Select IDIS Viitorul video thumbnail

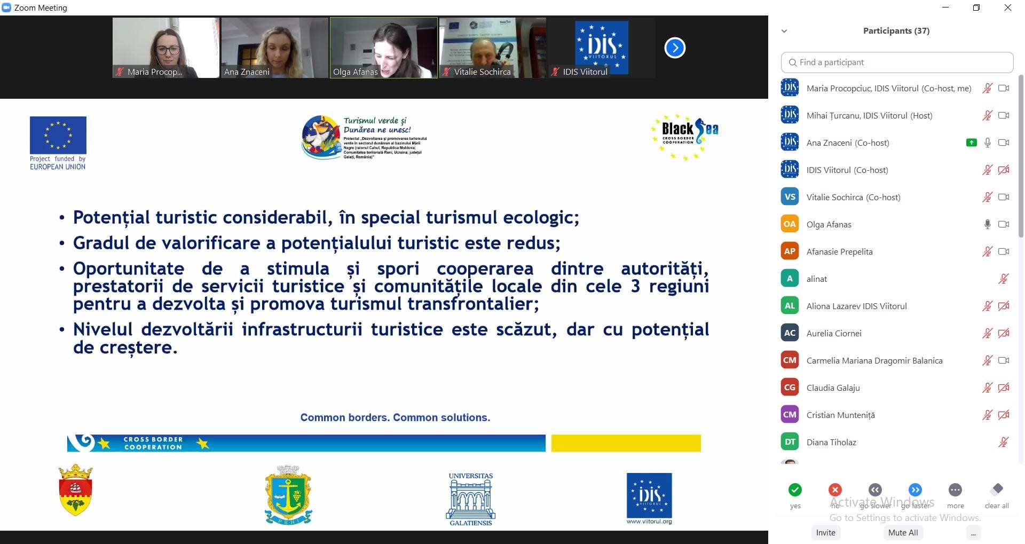click(x=602, y=48)
